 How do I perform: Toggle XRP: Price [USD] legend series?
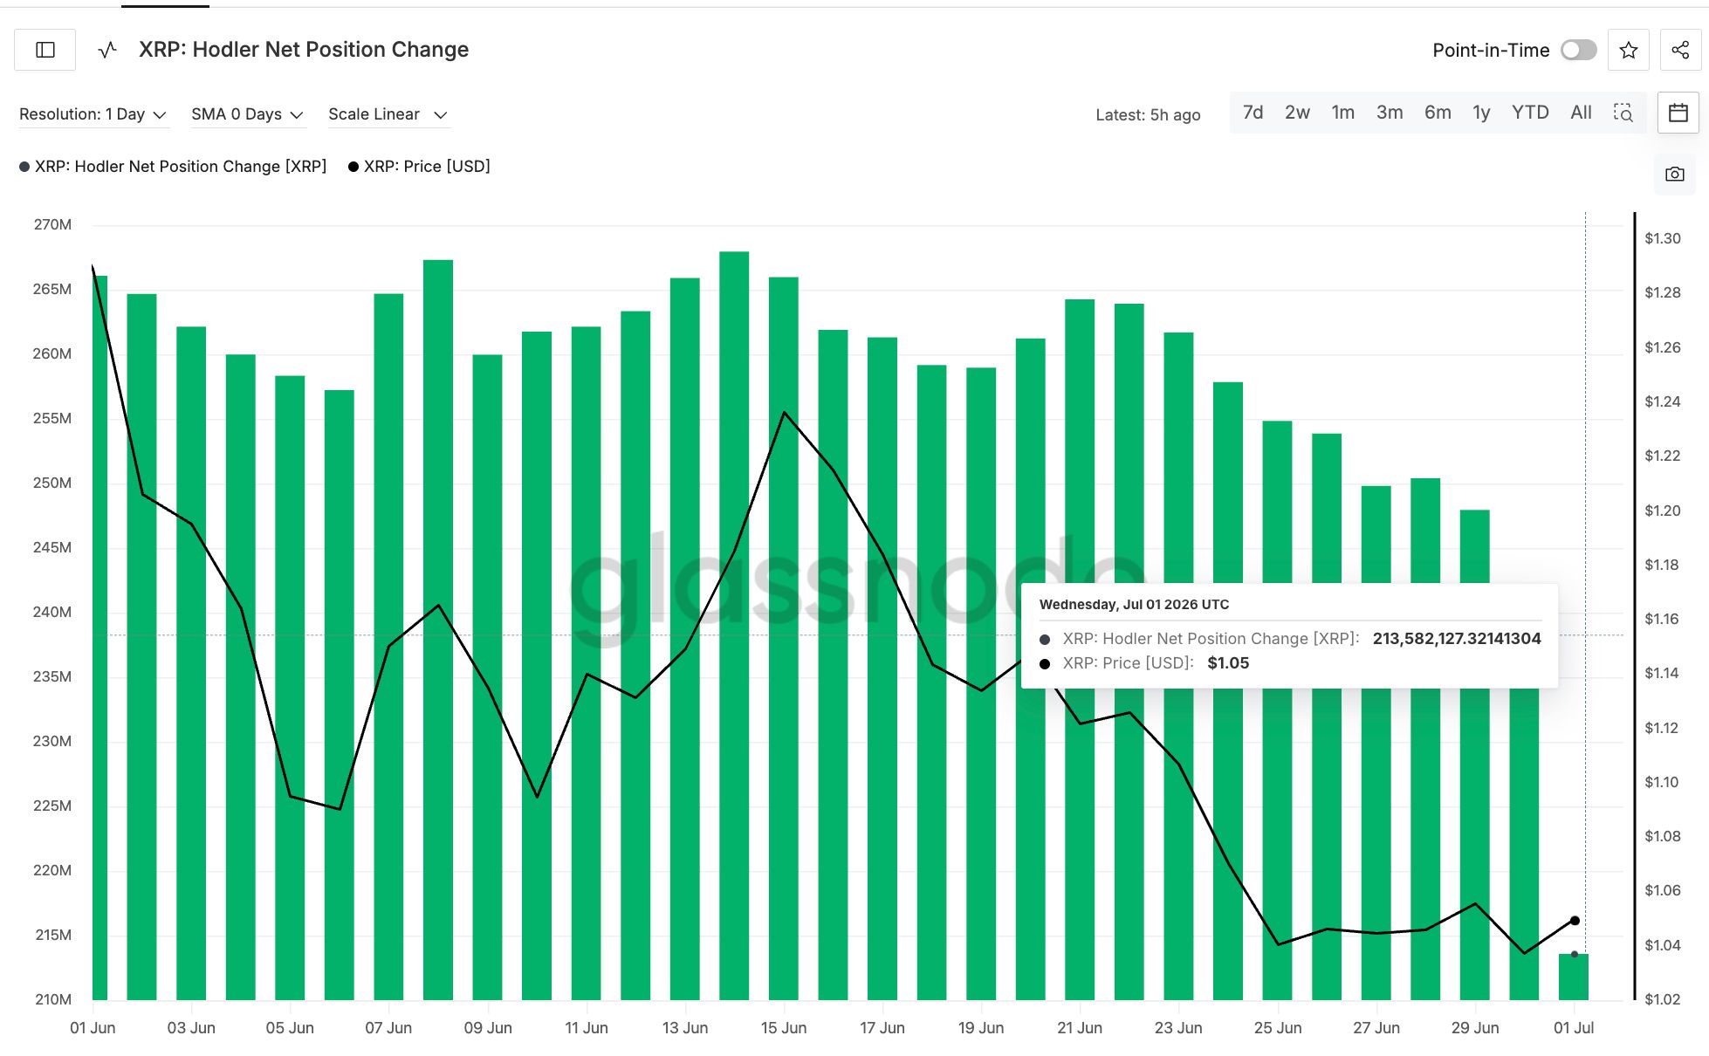419,166
